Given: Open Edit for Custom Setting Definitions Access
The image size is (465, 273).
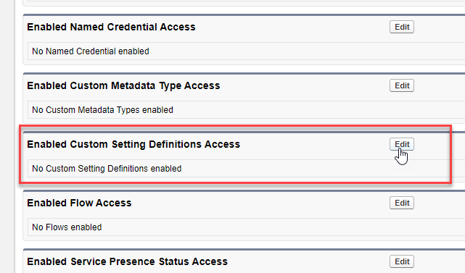Looking at the screenshot, I should [x=402, y=144].
